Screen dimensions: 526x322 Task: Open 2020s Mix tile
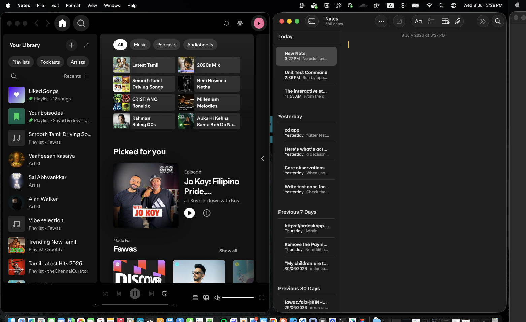coord(209,65)
